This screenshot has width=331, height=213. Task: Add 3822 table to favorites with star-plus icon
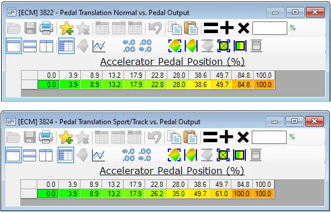[66, 28]
